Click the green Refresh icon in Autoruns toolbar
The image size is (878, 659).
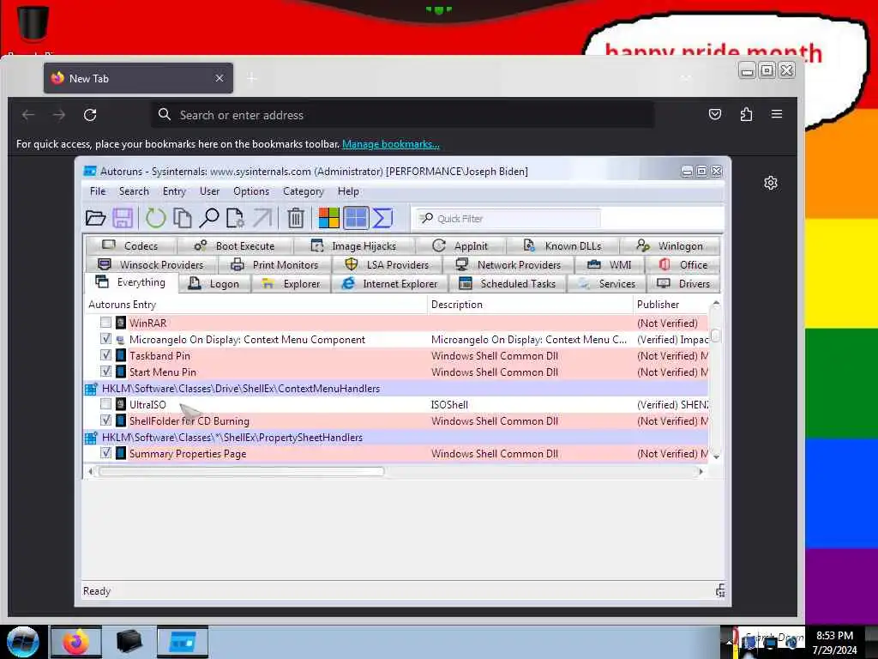[x=156, y=218]
